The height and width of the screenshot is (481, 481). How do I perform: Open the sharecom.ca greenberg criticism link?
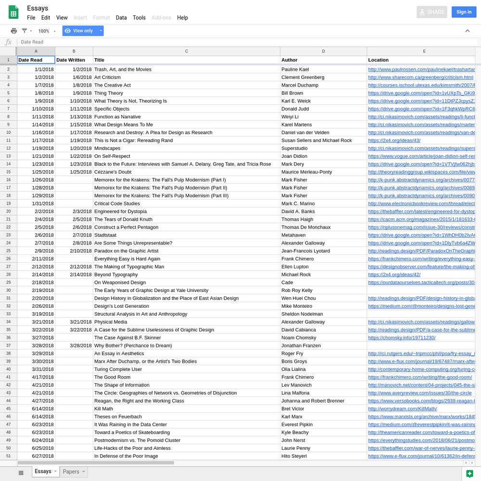click(420, 77)
